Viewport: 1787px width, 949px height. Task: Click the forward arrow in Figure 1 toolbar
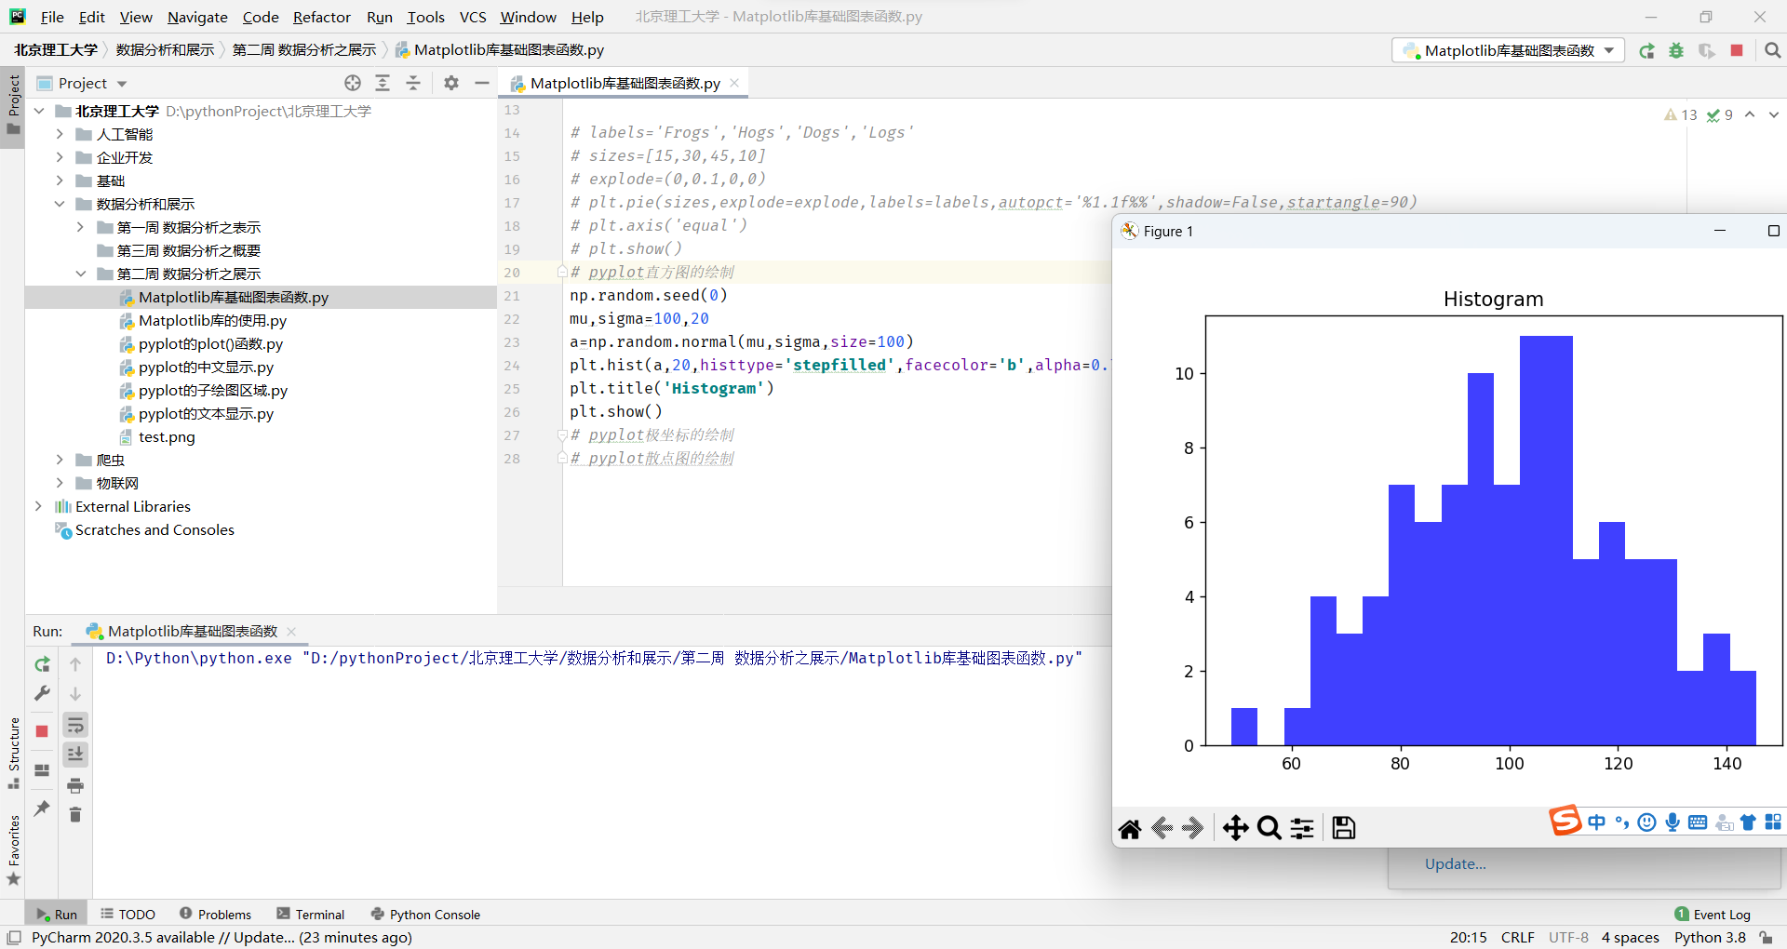point(1193,828)
